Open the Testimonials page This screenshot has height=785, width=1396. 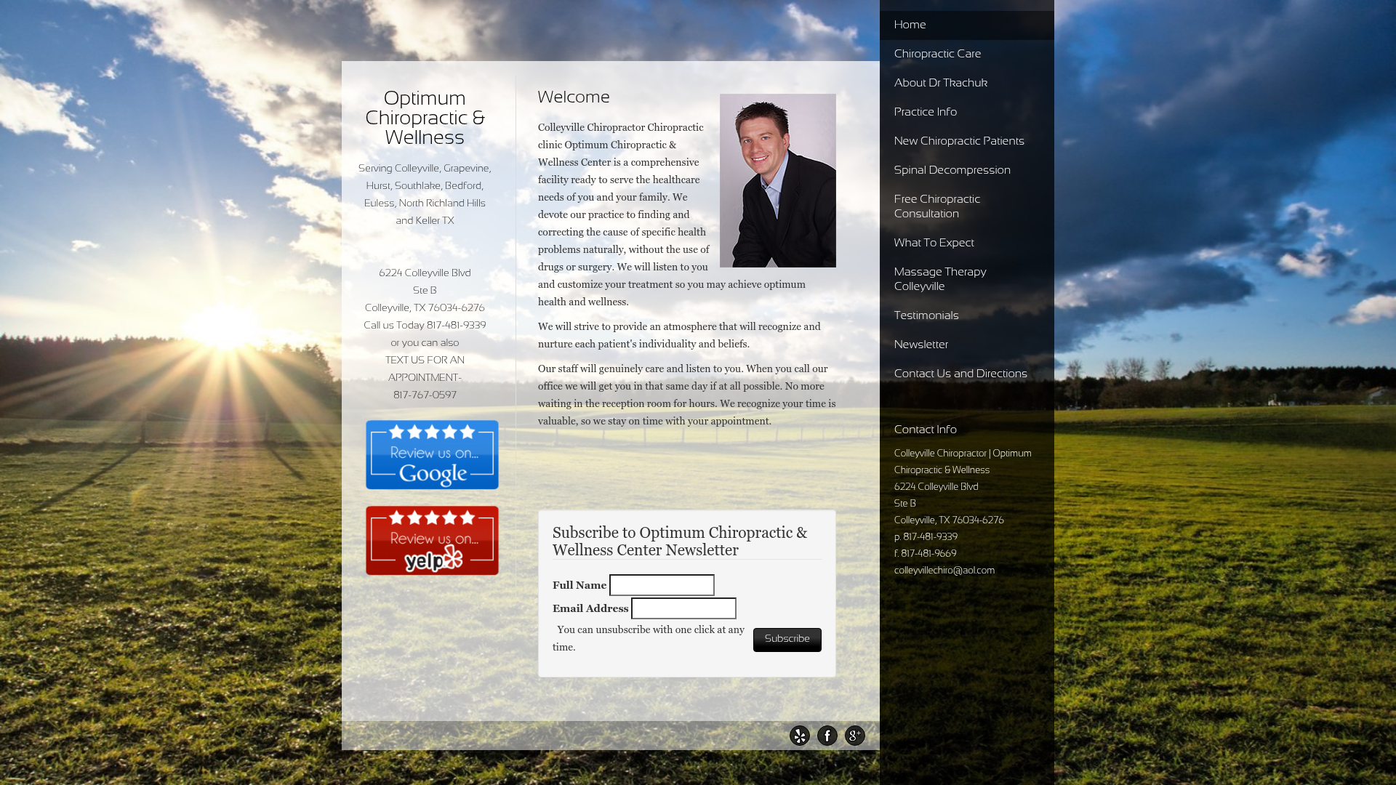click(x=926, y=315)
